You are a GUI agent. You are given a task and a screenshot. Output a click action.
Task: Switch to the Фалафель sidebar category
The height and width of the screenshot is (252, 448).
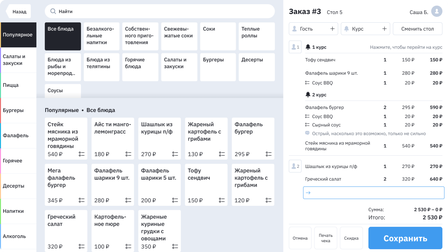coord(18,136)
